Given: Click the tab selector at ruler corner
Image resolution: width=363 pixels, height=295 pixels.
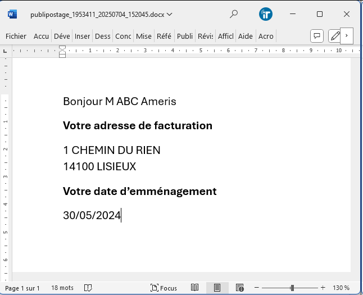Looking at the screenshot, I should tap(6, 51).
